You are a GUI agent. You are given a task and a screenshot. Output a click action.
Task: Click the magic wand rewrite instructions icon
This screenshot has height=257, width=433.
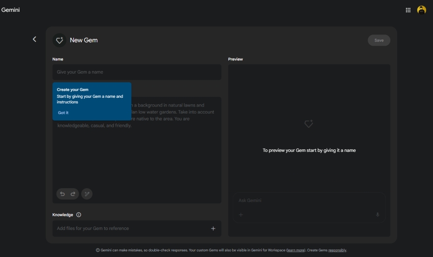coord(87,194)
